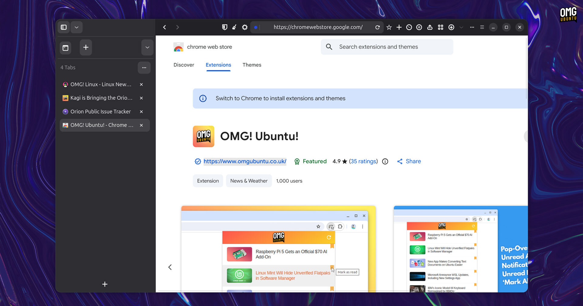
Task: Open the hamburger menu in the toolbar
Action: pos(482,27)
